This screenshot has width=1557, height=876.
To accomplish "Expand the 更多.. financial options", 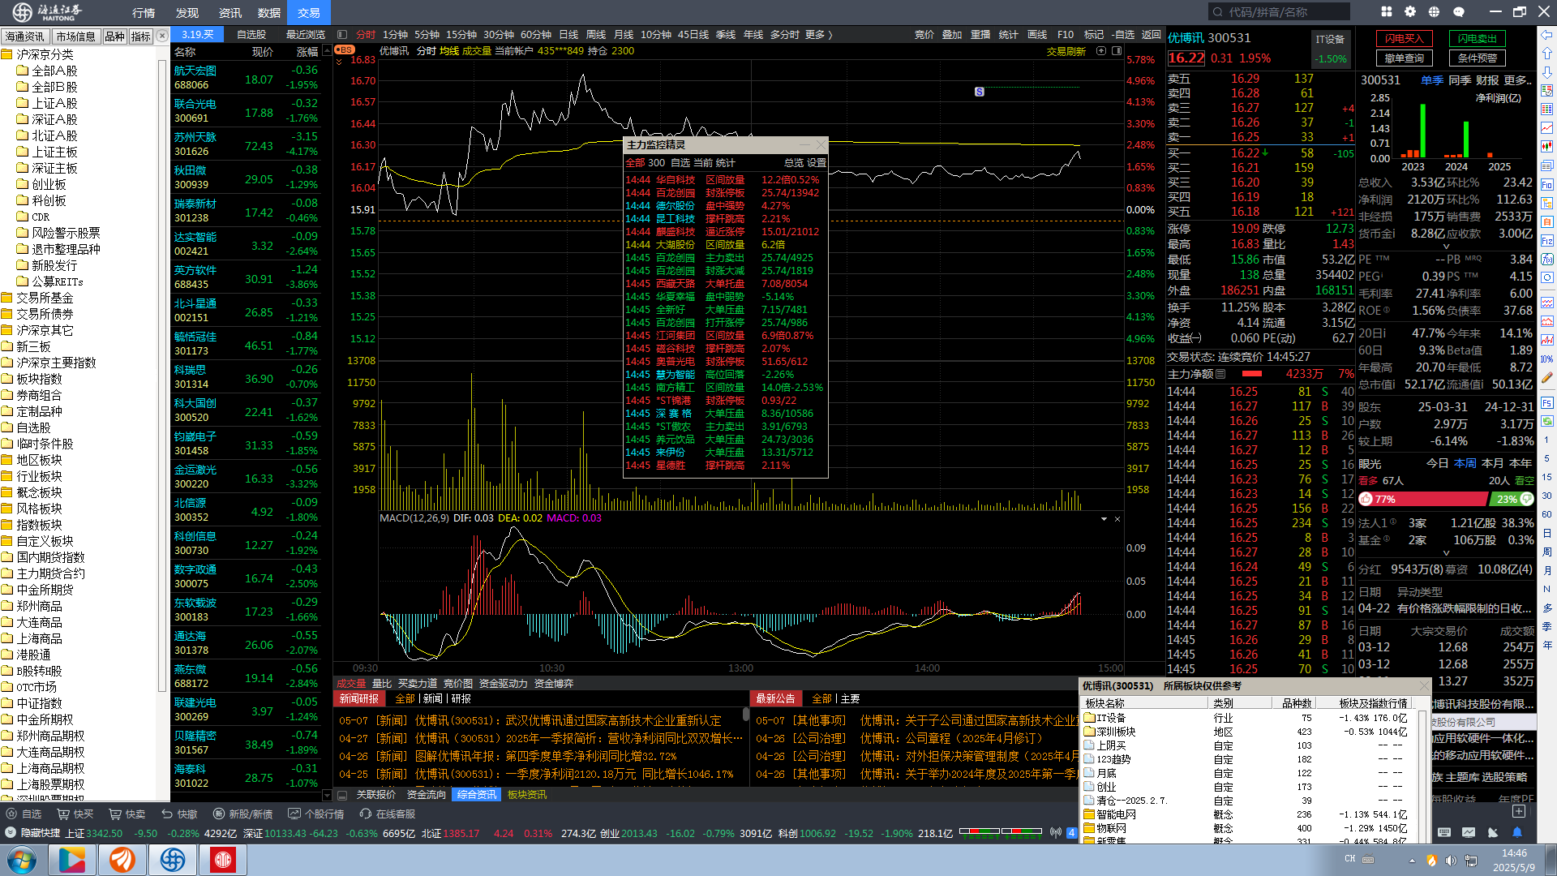I will click(1517, 80).
